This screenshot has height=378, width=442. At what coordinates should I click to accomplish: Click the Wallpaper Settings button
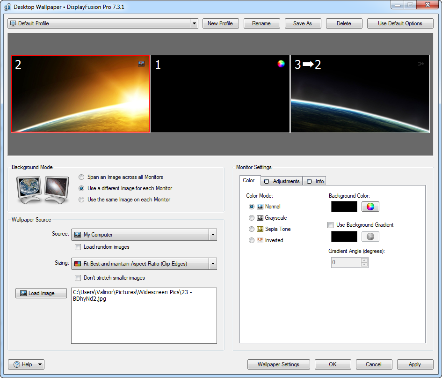[279, 364]
